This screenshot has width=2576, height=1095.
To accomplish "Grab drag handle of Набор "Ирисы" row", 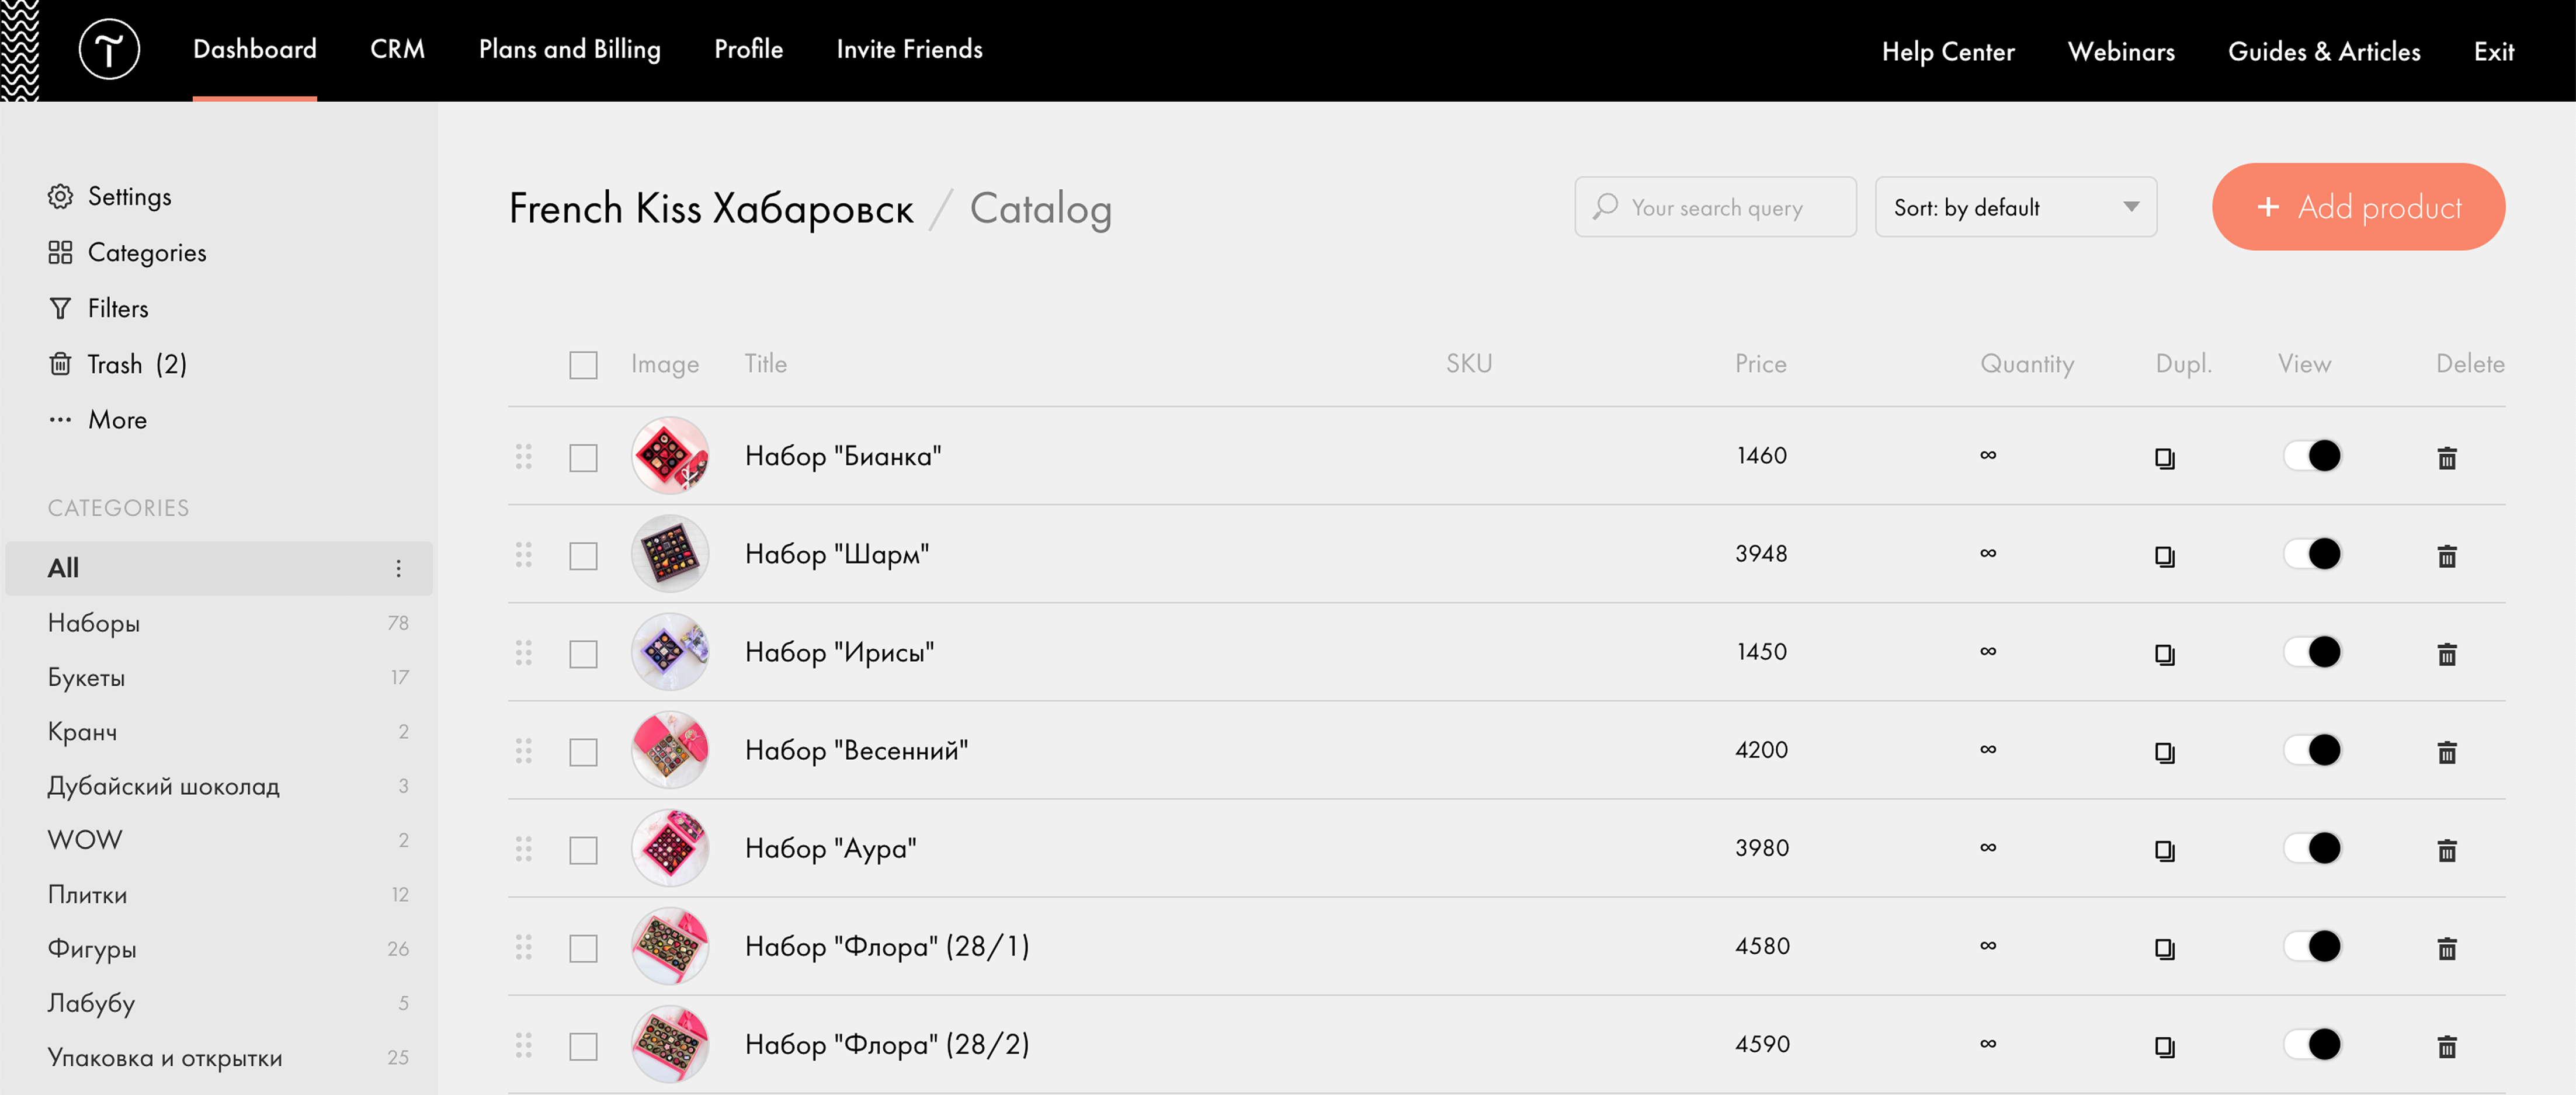I will [523, 653].
